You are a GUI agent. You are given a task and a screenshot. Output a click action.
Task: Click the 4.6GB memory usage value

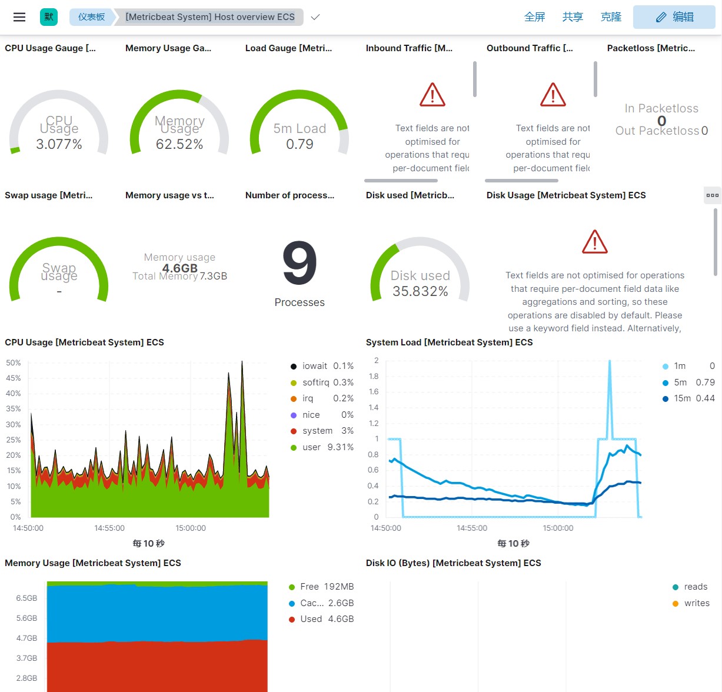coord(179,268)
